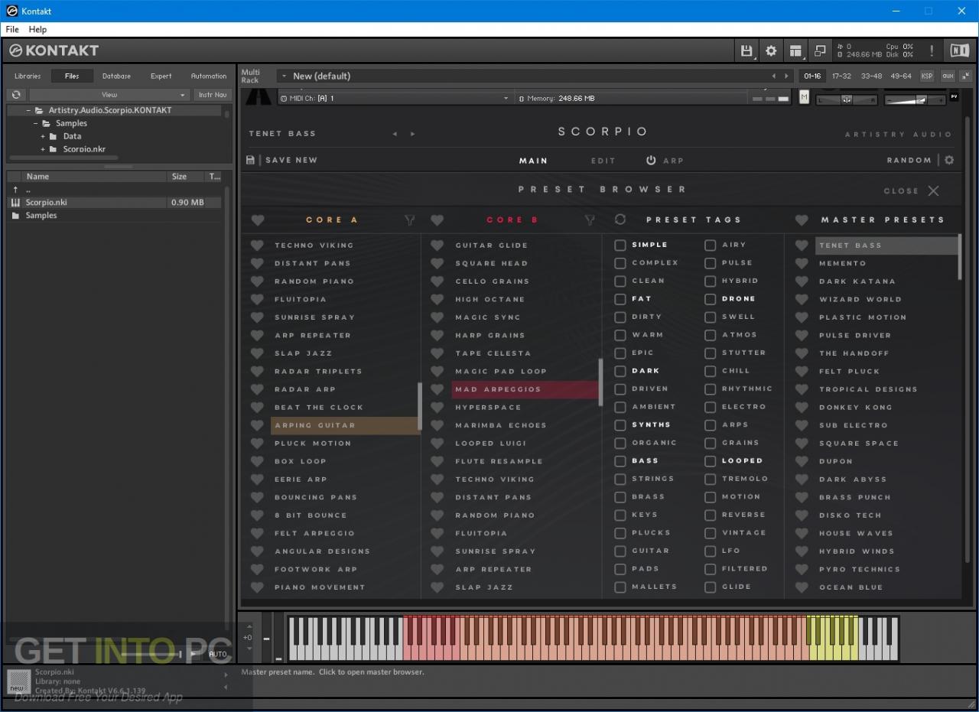Expand instrument info arrow near Scorpio.nki

[x=226, y=675]
